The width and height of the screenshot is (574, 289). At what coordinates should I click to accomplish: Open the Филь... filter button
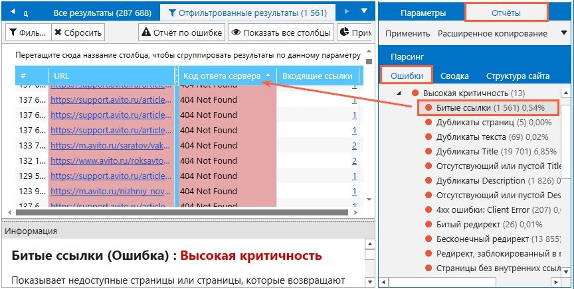[29, 32]
